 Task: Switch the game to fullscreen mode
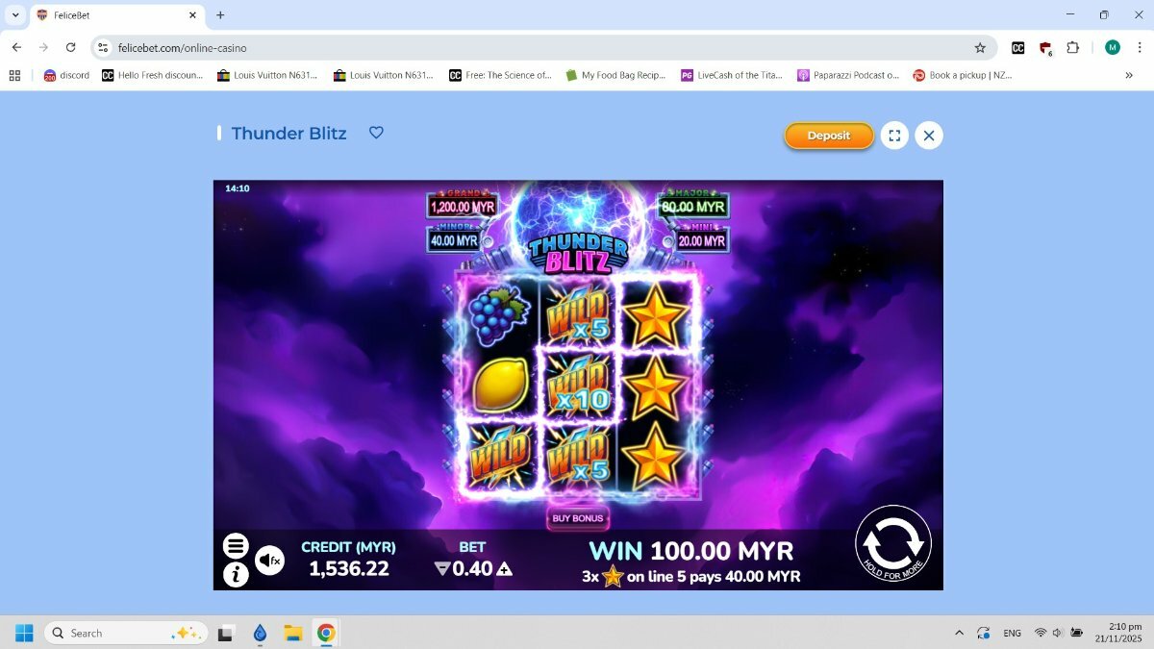click(894, 136)
